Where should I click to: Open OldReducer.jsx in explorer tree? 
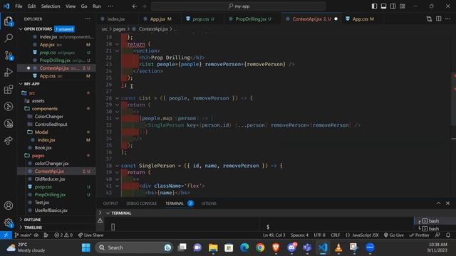tap(50, 179)
